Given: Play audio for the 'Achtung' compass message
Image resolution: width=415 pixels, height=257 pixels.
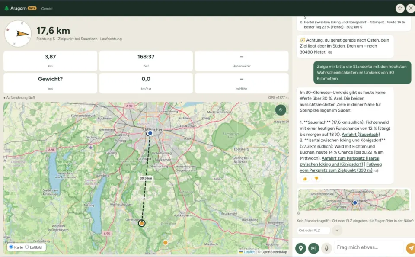Looking at the screenshot, I should coord(330,52).
